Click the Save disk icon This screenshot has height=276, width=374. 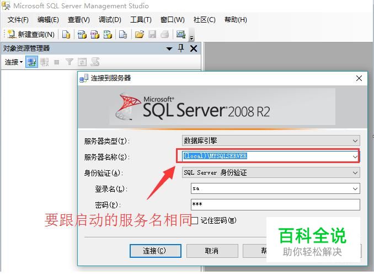pos(152,35)
